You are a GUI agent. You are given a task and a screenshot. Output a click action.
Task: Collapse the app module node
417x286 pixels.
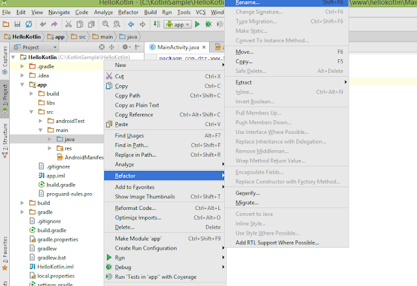pyautogui.click(x=22, y=84)
